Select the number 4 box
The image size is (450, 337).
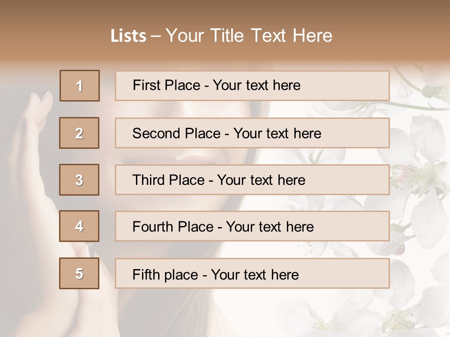pyautogui.click(x=79, y=227)
